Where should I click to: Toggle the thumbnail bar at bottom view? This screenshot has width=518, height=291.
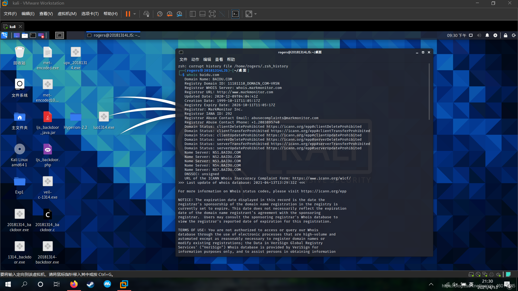(202, 14)
